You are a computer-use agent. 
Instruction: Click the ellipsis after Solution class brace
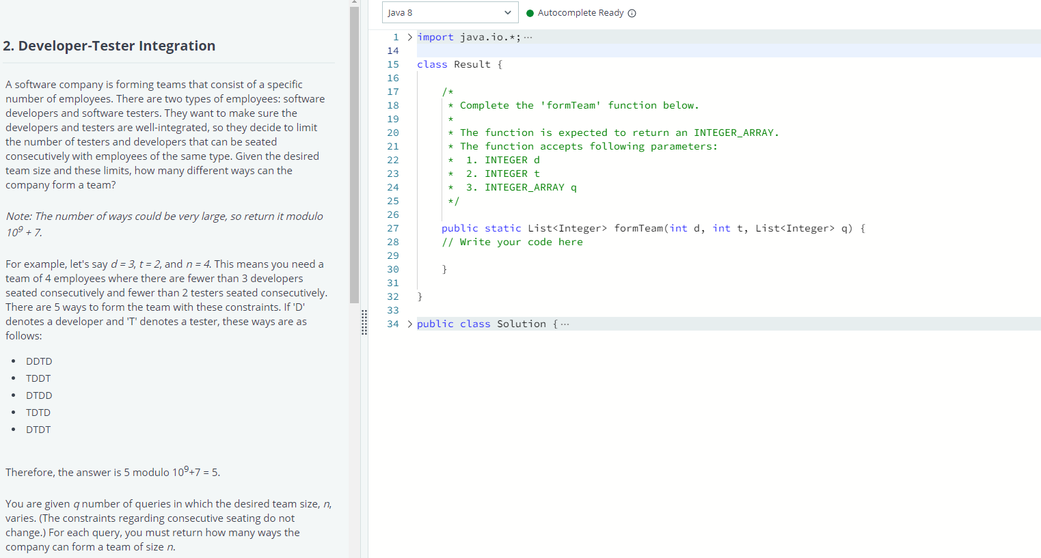click(x=565, y=324)
